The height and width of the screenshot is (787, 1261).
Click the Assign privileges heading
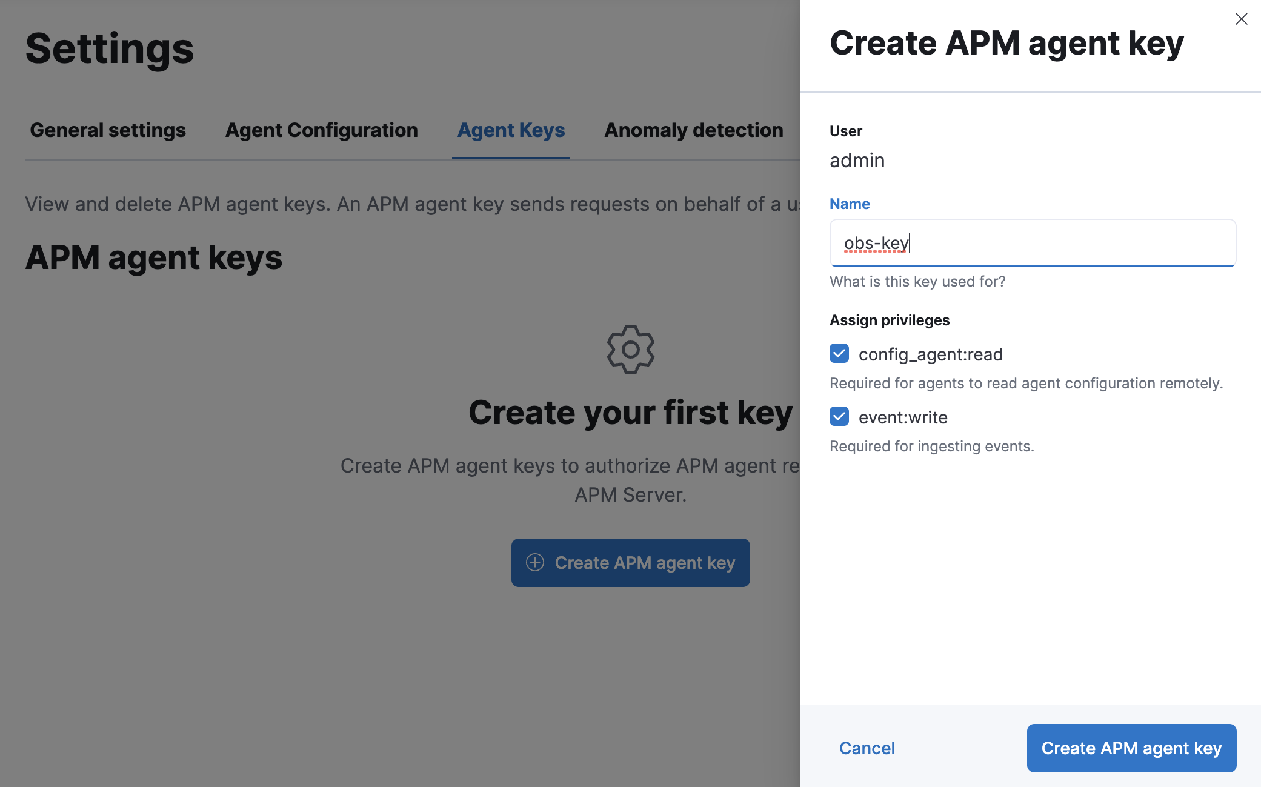pyautogui.click(x=890, y=320)
